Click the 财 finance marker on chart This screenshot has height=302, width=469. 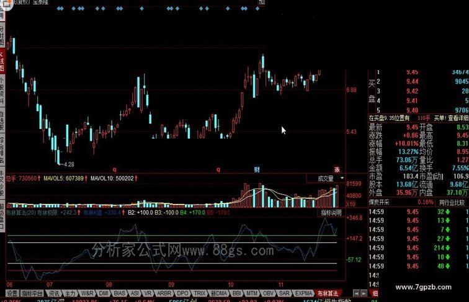[257, 170]
